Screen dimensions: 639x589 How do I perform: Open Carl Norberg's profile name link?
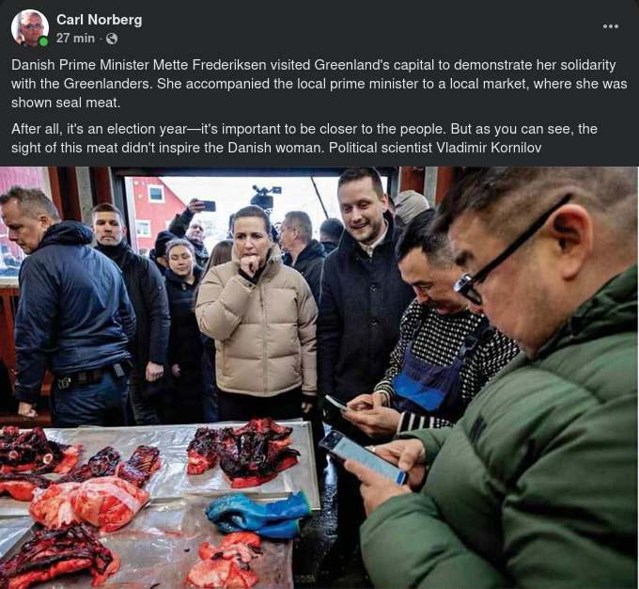point(99,20)
